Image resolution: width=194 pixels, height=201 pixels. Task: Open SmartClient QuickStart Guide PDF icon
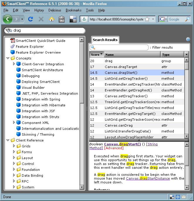(12, 41)
